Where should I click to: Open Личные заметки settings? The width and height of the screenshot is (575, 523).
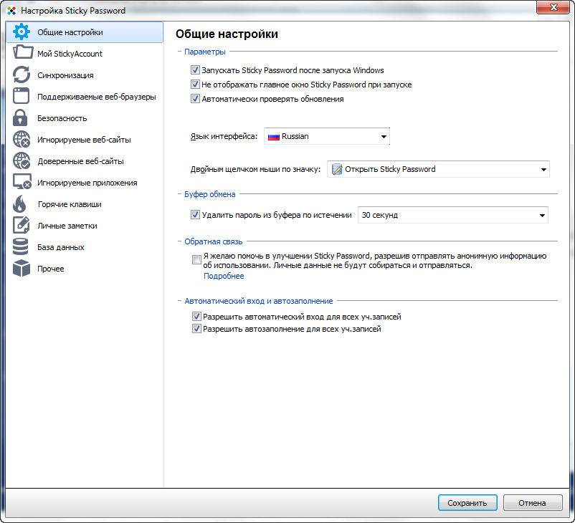click(85, 226)
